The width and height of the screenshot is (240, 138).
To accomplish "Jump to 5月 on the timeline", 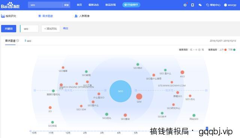I will tap(136, 133).
